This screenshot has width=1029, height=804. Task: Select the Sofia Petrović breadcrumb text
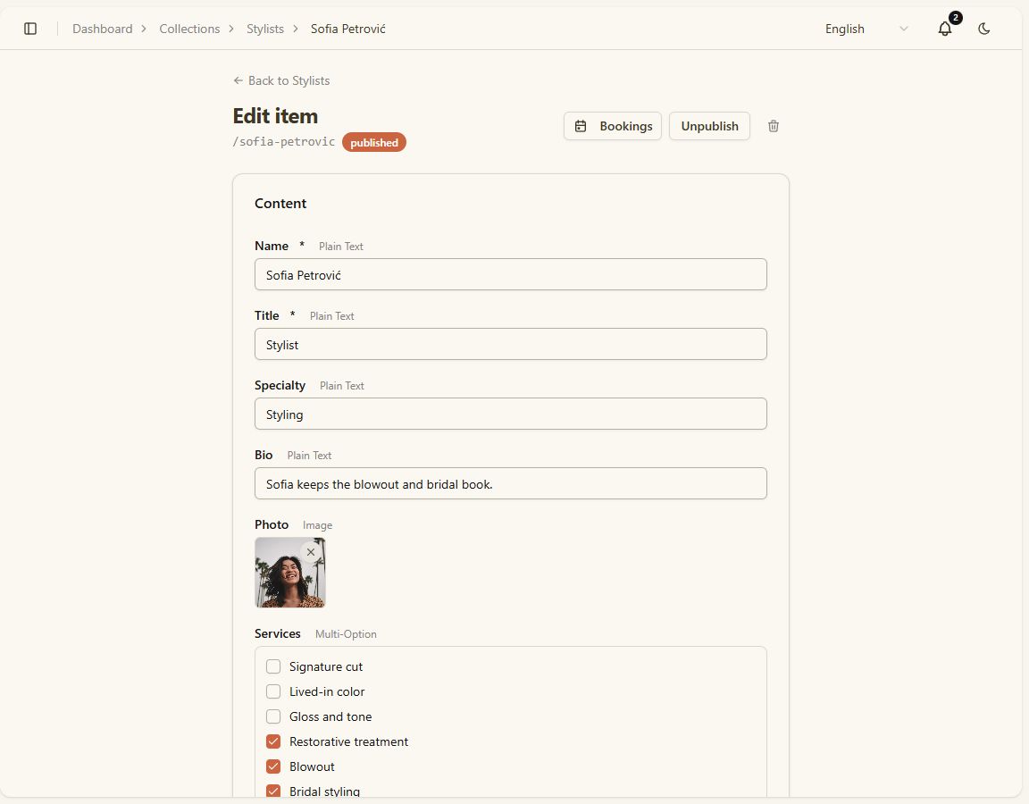[x=347, y=29]
